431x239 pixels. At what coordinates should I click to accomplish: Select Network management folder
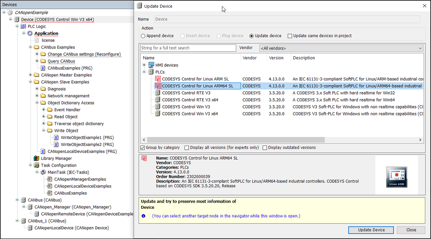(68, 96)
